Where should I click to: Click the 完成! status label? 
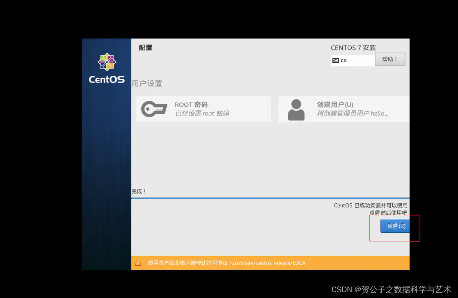click(x=139, y=191)
